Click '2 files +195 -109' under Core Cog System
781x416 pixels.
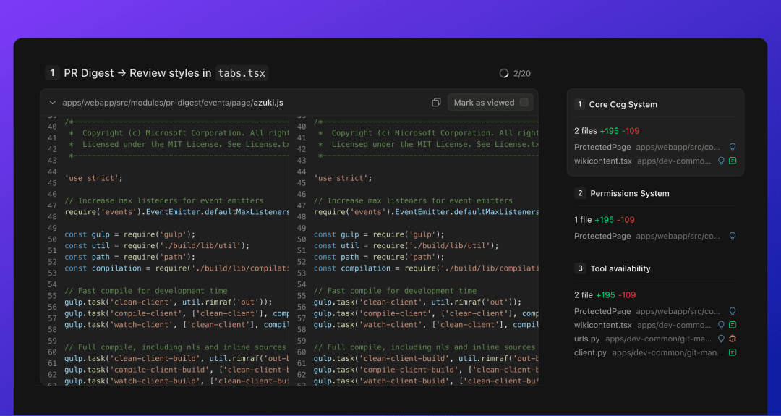[x=607, y=131]
